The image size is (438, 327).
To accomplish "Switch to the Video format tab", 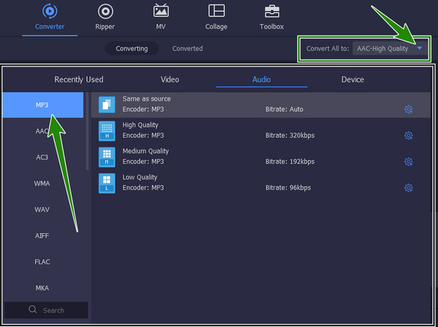I will click(170, 79).
